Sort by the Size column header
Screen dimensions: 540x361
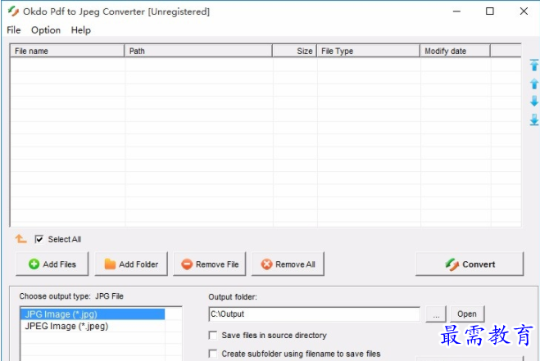(294, 51)
